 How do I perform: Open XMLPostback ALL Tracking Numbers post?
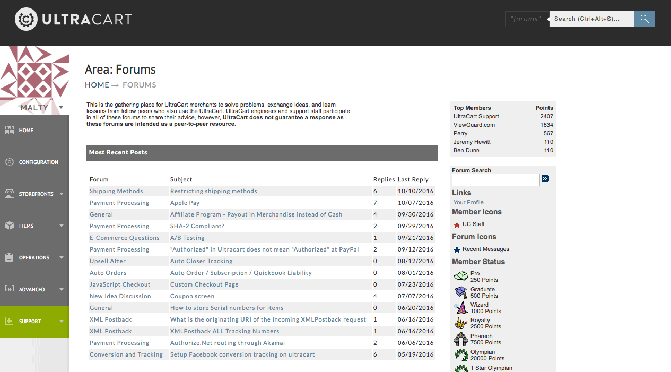[x=225, y=331]
